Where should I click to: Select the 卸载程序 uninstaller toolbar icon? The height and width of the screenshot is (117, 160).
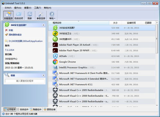tap(8, 15)
